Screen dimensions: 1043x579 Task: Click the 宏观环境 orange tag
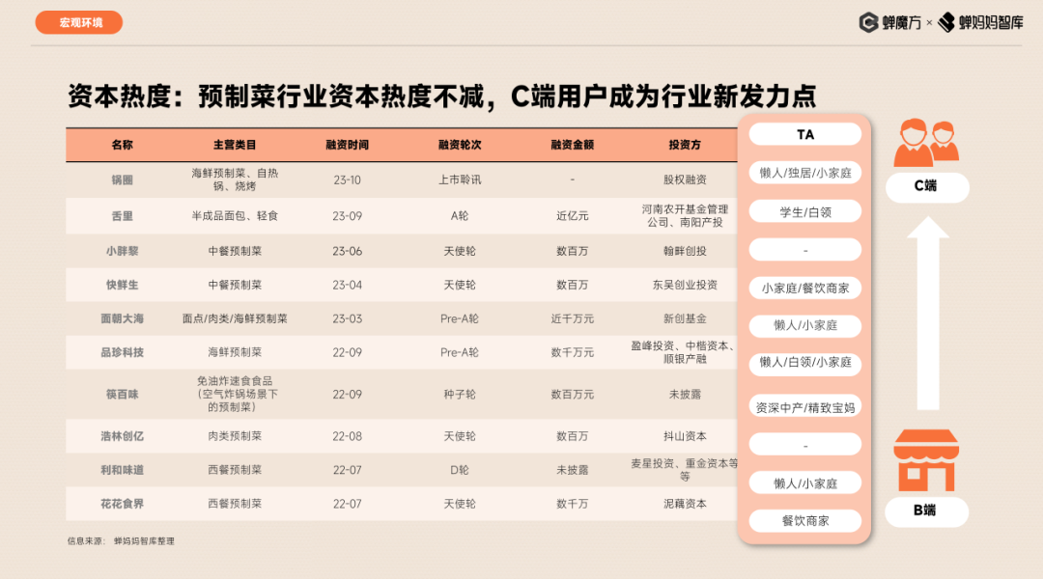[x=78, y=22]
